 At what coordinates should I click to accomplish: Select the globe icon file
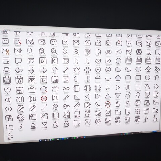98,122
